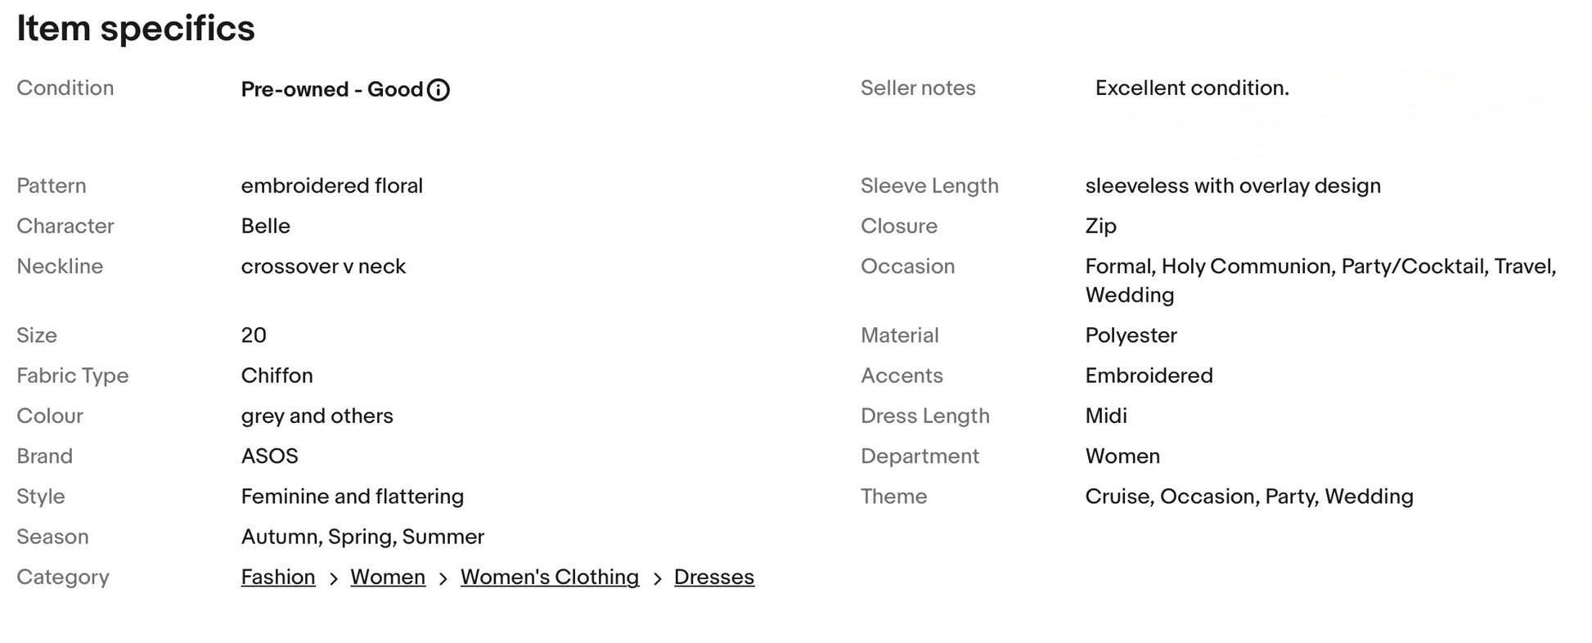Click the crossover v neck value
Image resolution: width=1592 pixels, height=643 pixels.
(323, 266)
